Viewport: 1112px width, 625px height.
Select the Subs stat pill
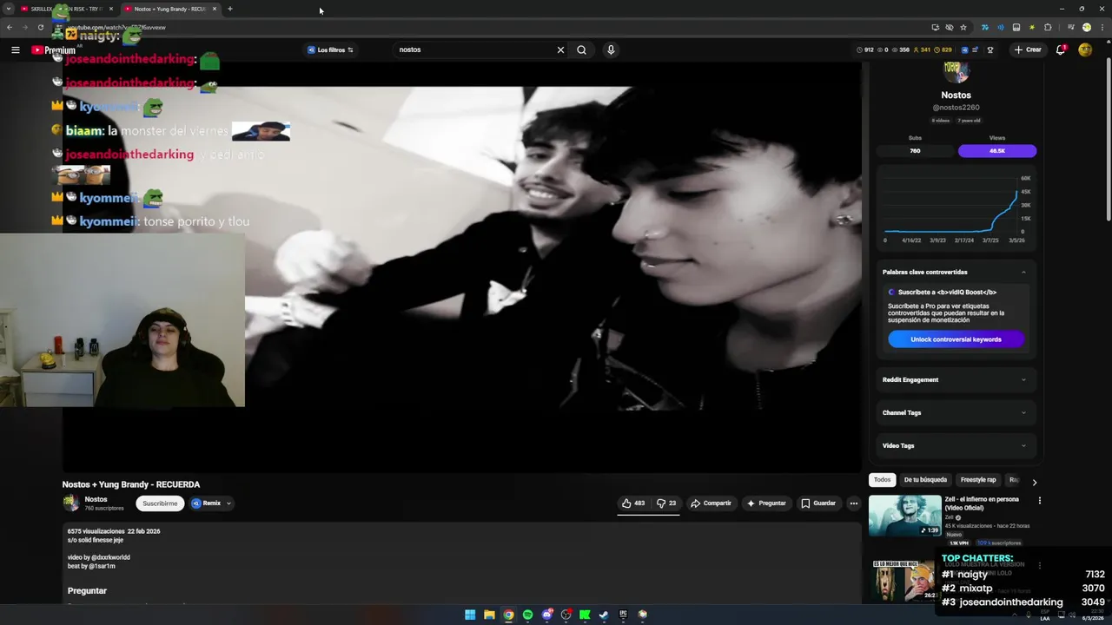click(x=915, y=151)
